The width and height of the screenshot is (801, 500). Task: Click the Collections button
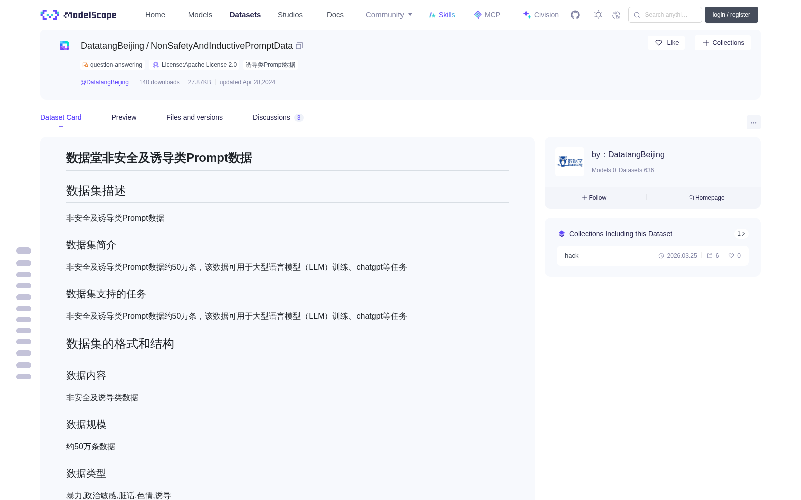pos(723,43)
